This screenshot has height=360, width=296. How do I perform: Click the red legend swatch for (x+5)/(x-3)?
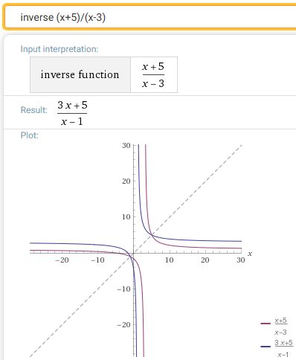266,324
